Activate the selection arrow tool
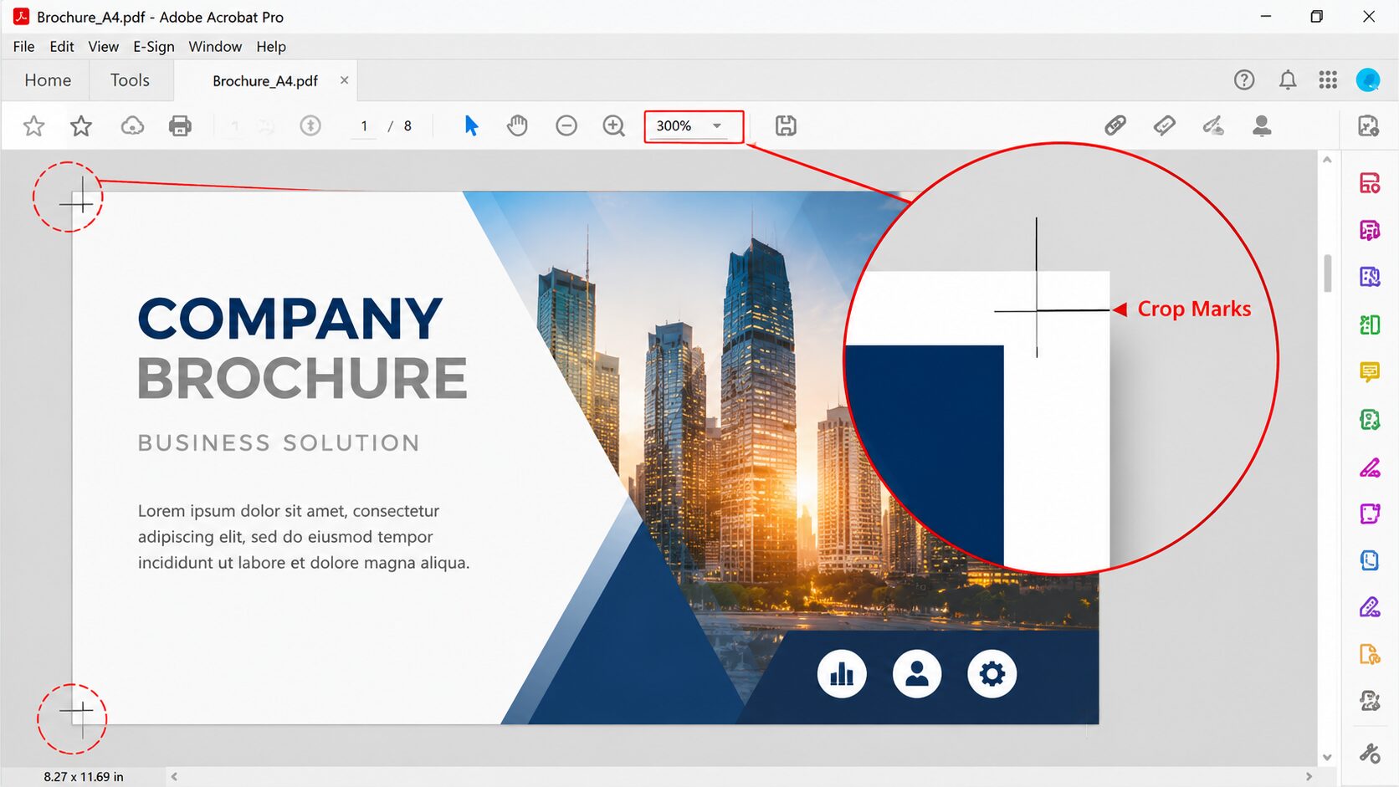The height and width of the screenshot is (787, 1399). [471, 126]
